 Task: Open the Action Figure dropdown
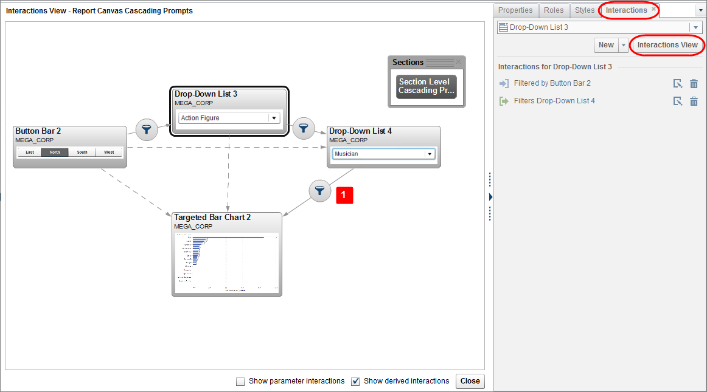pos(273,117)
